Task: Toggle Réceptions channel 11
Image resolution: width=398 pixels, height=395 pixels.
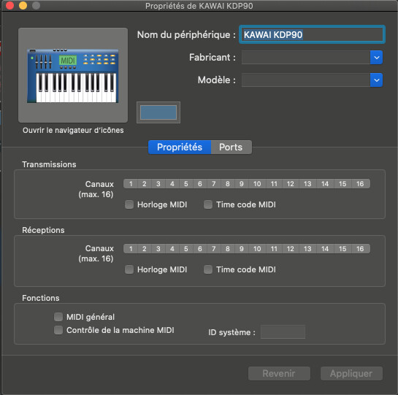Action: 274,249
